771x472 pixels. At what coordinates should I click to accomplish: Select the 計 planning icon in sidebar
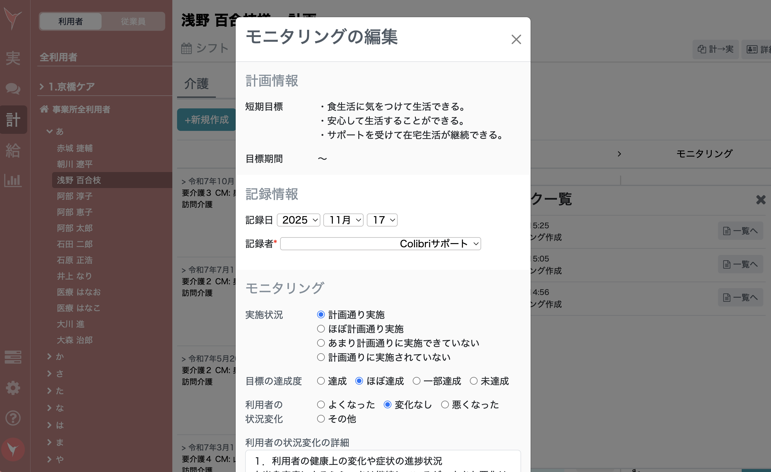pos(13,120)
